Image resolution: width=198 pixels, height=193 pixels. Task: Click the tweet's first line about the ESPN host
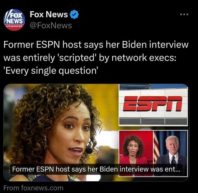coord(96,45)
